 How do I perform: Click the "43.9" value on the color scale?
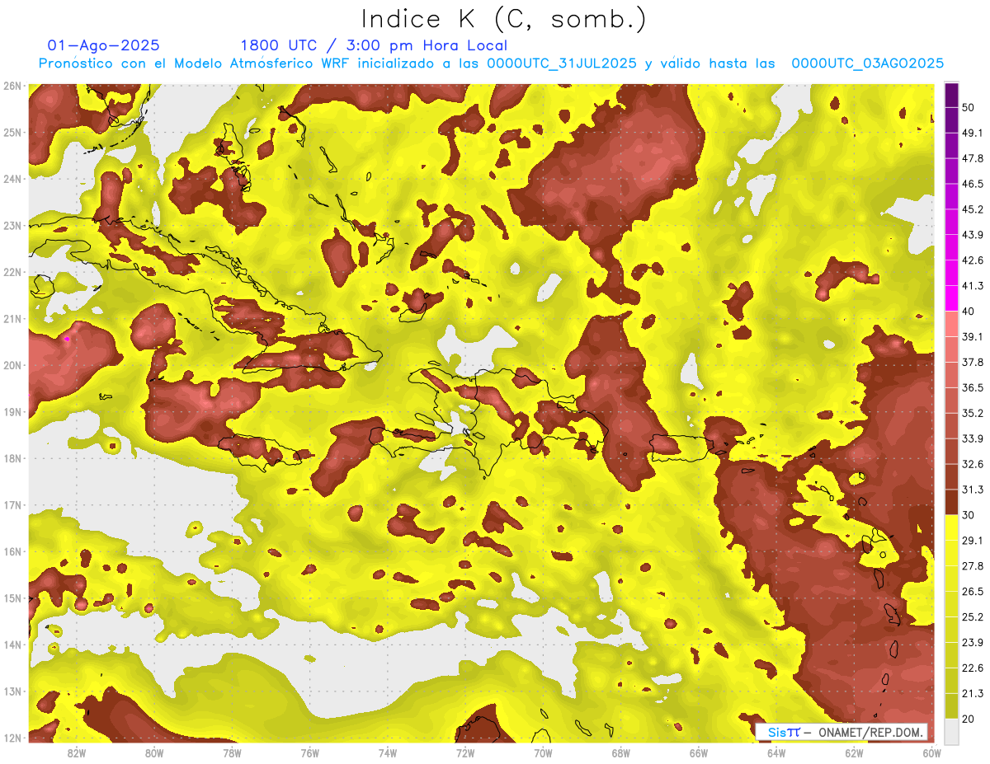pyautogui.click(x=972, y=234)
